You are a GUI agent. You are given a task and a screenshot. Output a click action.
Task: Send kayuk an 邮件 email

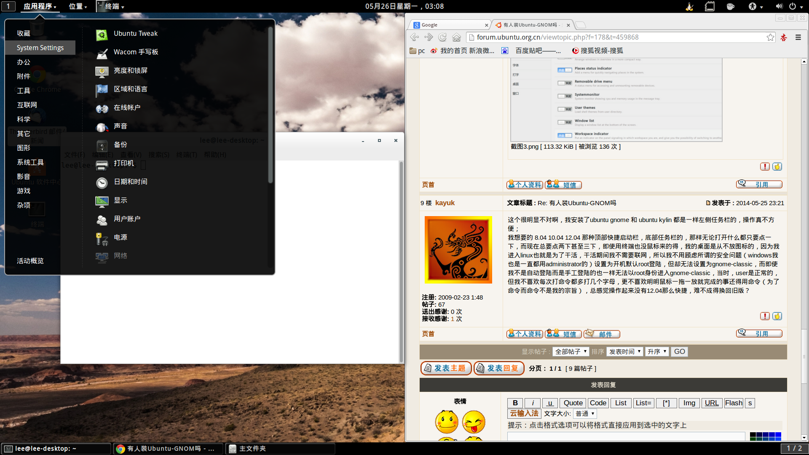602,334
